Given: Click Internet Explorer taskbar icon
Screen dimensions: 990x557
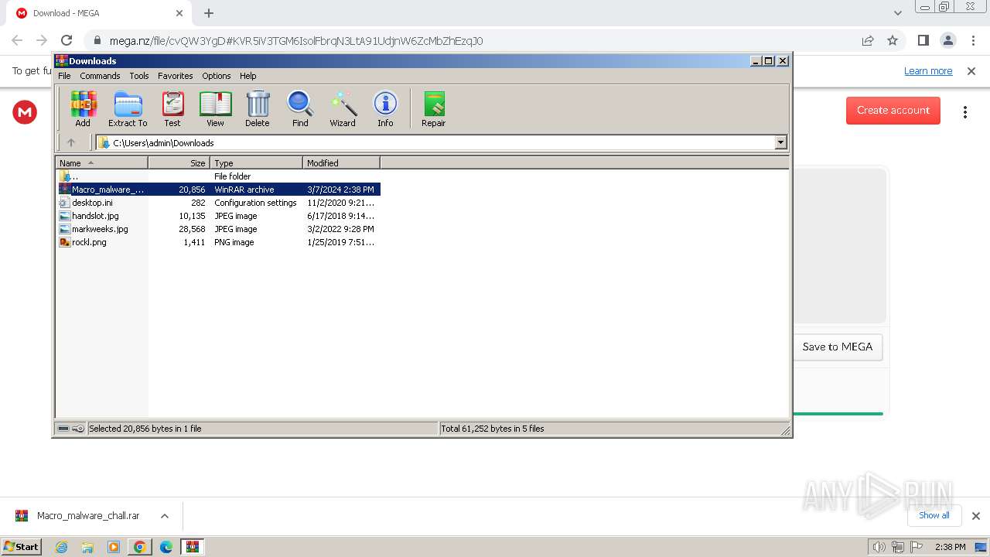Looking at the screenshot, I should pos(62,547).
